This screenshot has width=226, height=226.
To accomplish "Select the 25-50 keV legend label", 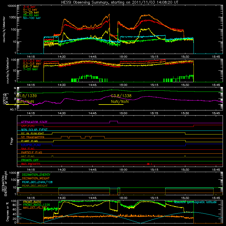I will point(31,15).
